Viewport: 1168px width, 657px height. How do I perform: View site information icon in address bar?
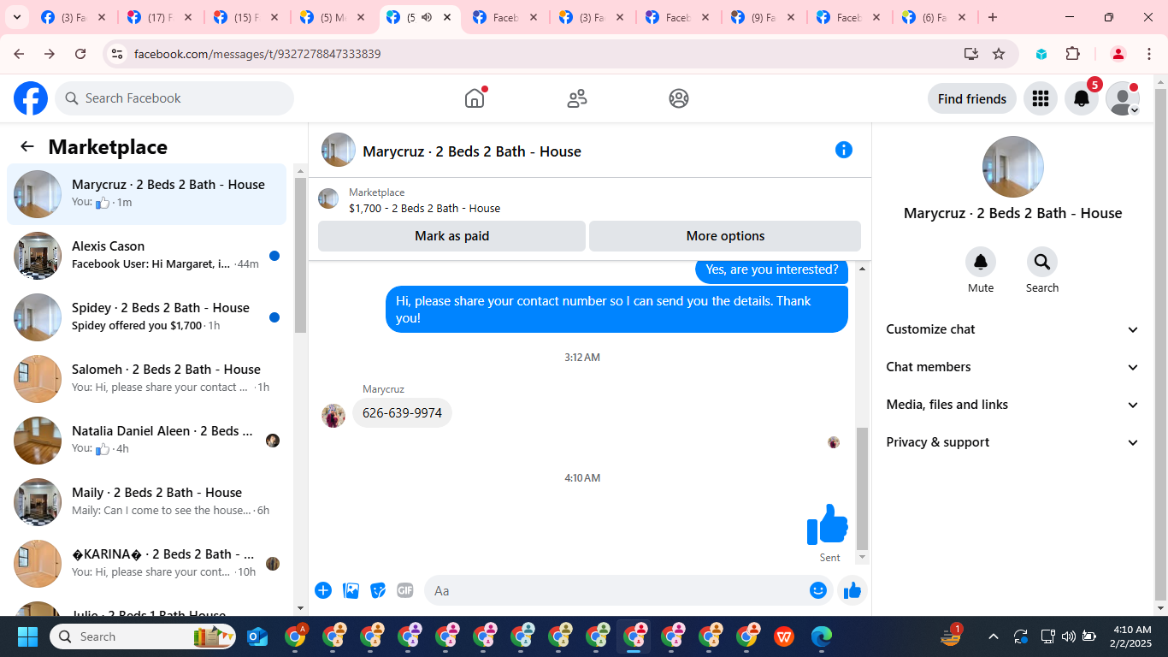click(118, 54)
